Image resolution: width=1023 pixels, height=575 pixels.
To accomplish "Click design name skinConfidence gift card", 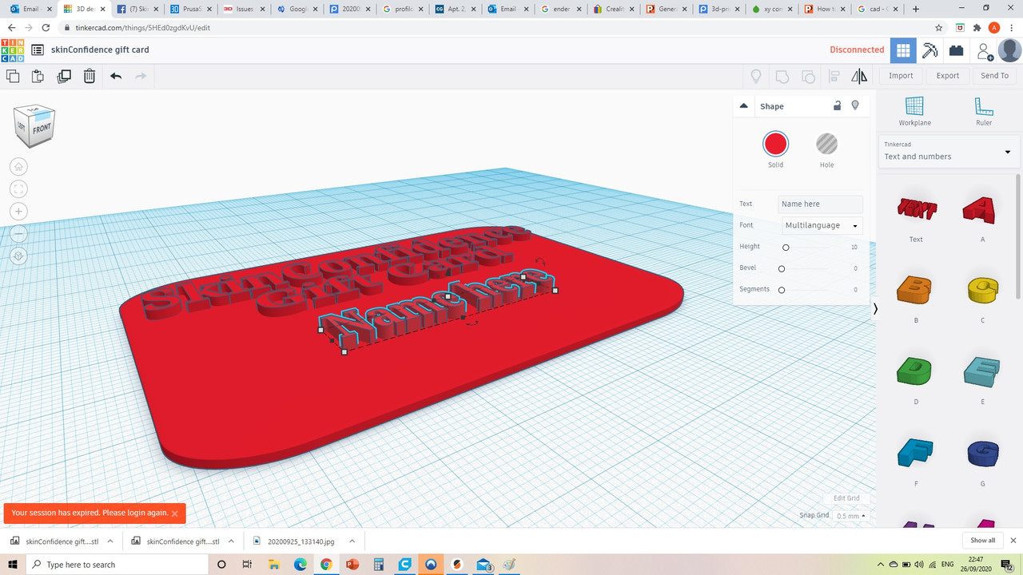I will (100, 50).
